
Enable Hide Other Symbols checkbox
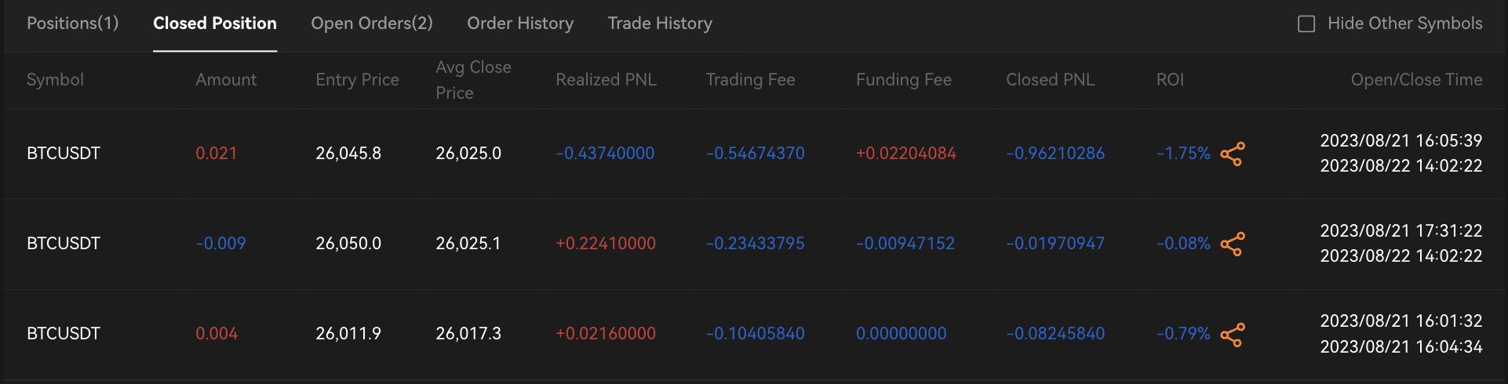click(x=1306, y=24)
